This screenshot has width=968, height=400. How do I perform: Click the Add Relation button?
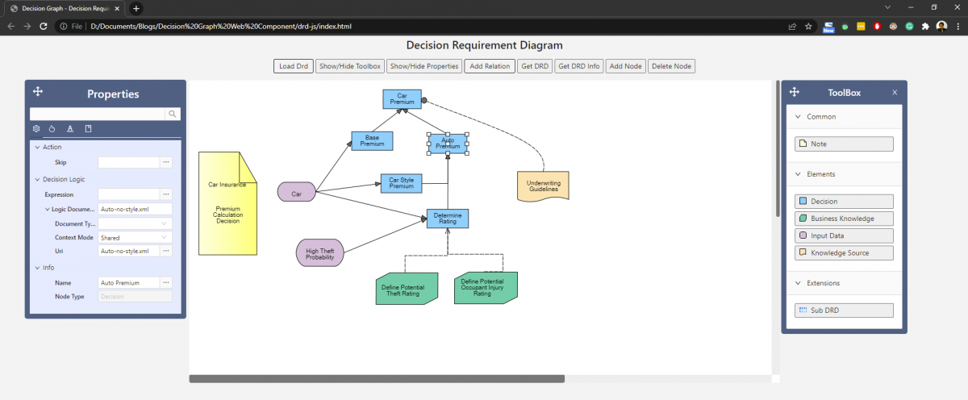click(x=490, y=66)
